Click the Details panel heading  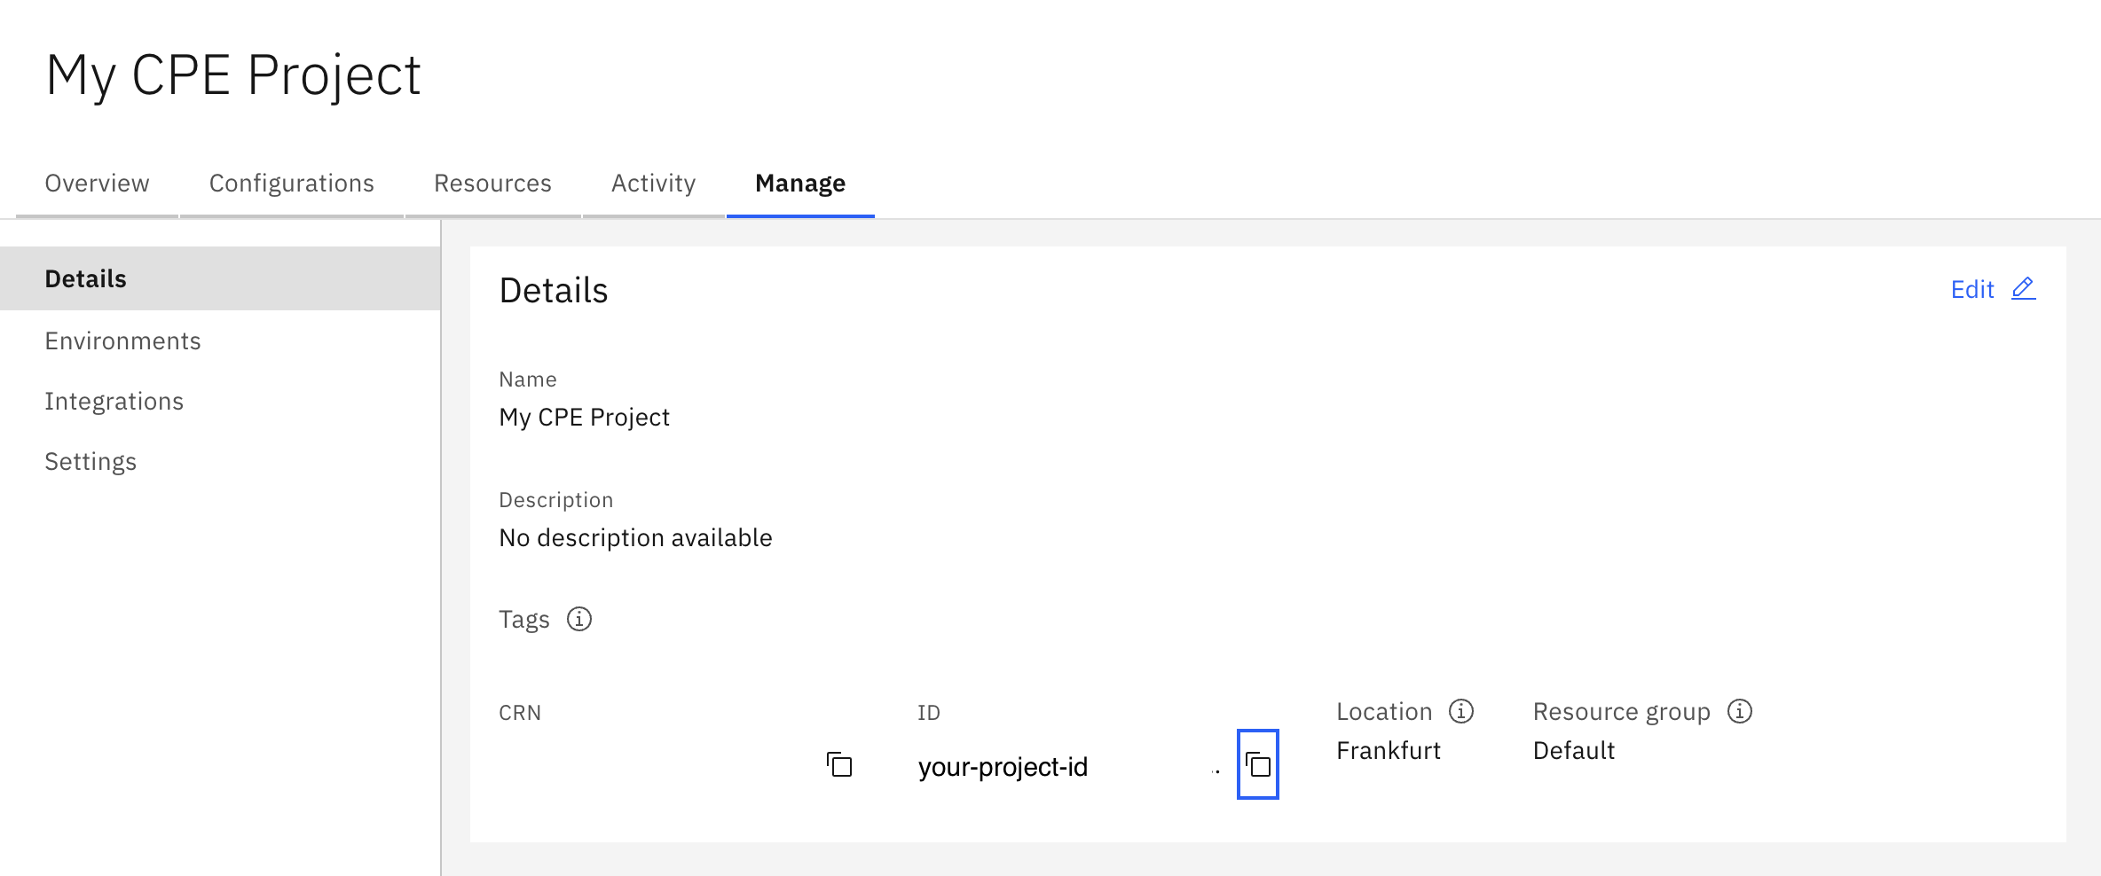point(554,290)
